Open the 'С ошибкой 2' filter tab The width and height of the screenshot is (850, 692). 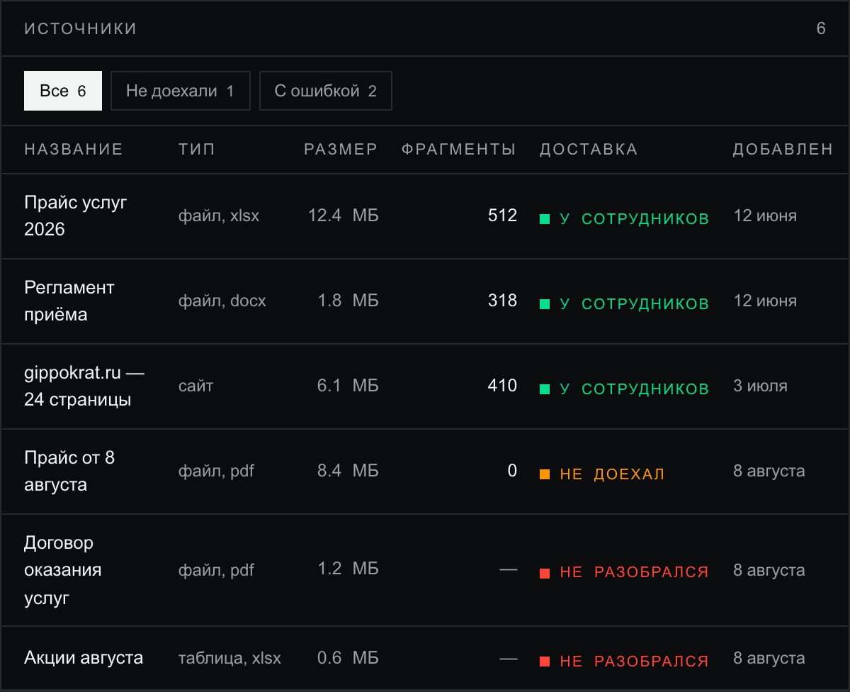pyautogui.click(x=326, y=91)
